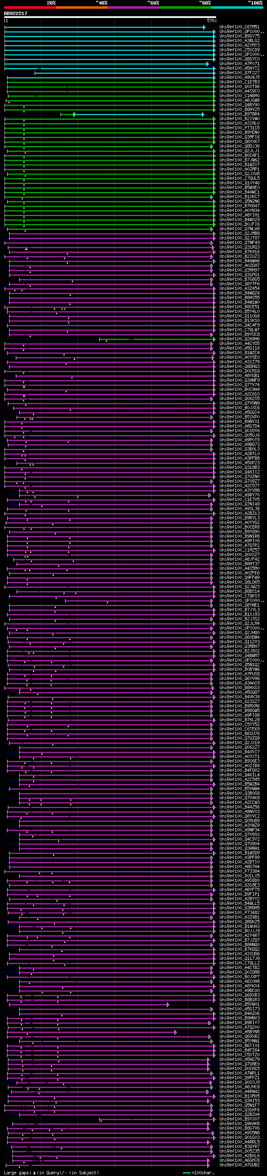The width and height of the screenshot is (267, 1176).
Task: Open hit UniRef100_A4S9C0
Action: (x=239, y=91)
